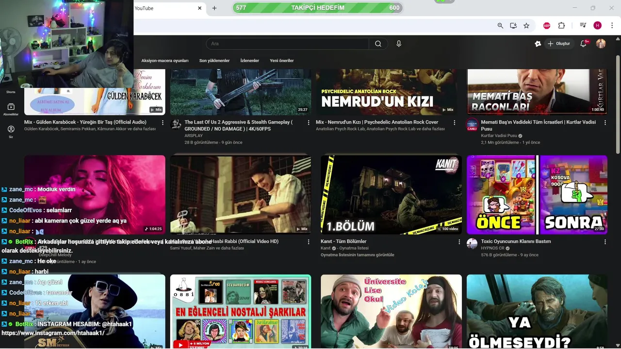Open options menu for Toxic Oyuncunun Klanını Bastım
This screenshot has width=621, height=349.
pos(605,241)
